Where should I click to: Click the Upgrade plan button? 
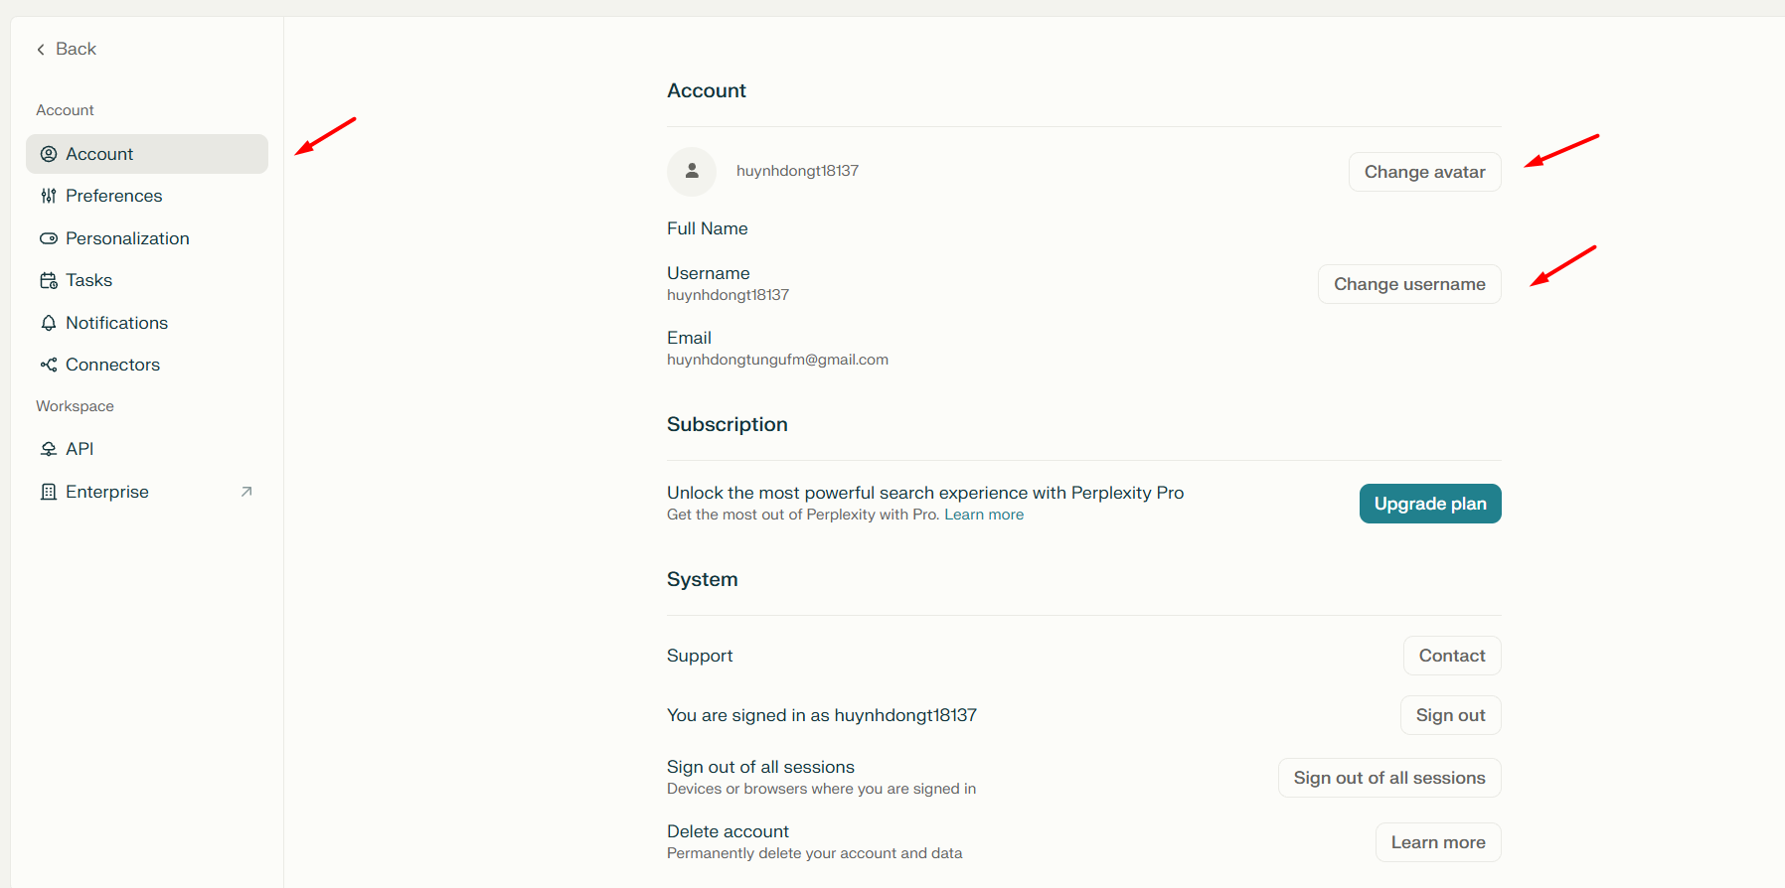point(1430,504)
